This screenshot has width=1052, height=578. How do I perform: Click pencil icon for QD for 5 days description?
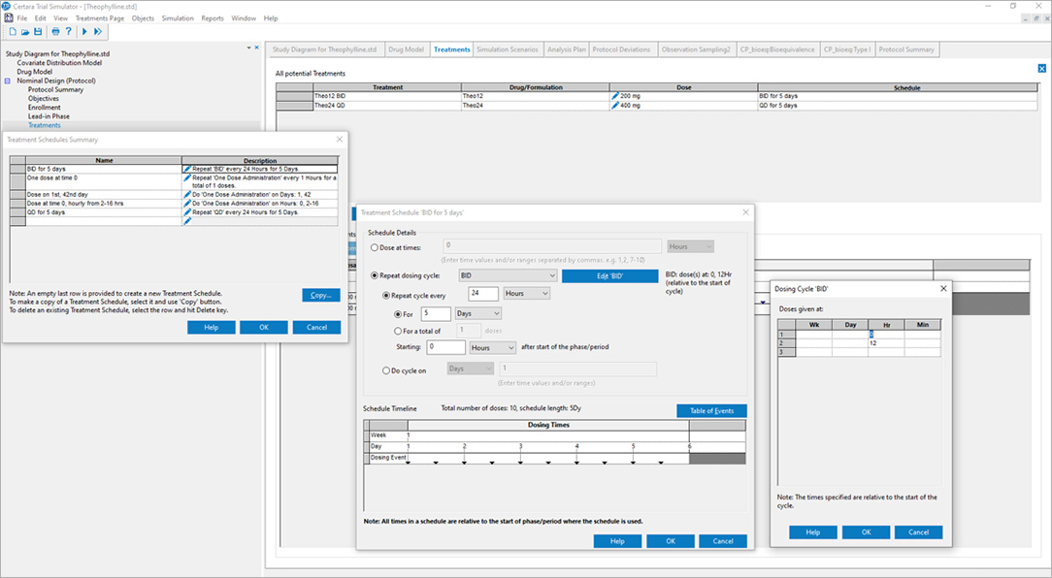[x=187, y=212]
